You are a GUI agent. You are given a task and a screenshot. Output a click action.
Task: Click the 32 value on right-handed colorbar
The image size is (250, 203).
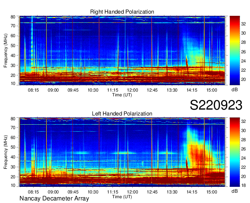point(243,24)
